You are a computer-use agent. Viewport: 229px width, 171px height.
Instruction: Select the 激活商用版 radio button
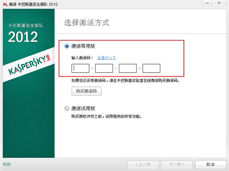67,46
